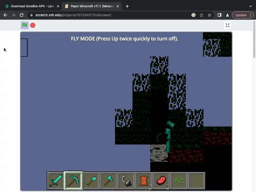Click the page's vertical scrollbar
This screenshot has height=192, width=256.
click(x=254, y=39)
